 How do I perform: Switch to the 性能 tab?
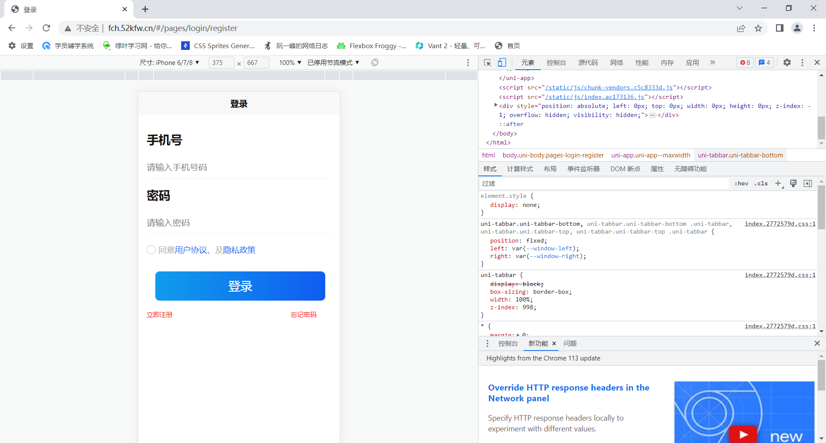click(x=642, y=63)
